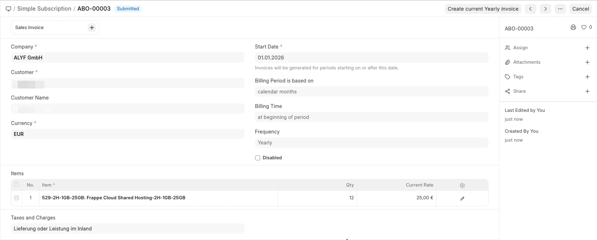Select all items using header checkbox
Image resolution: width=597 pixels, height=240 pixels.
click(17, 185)
